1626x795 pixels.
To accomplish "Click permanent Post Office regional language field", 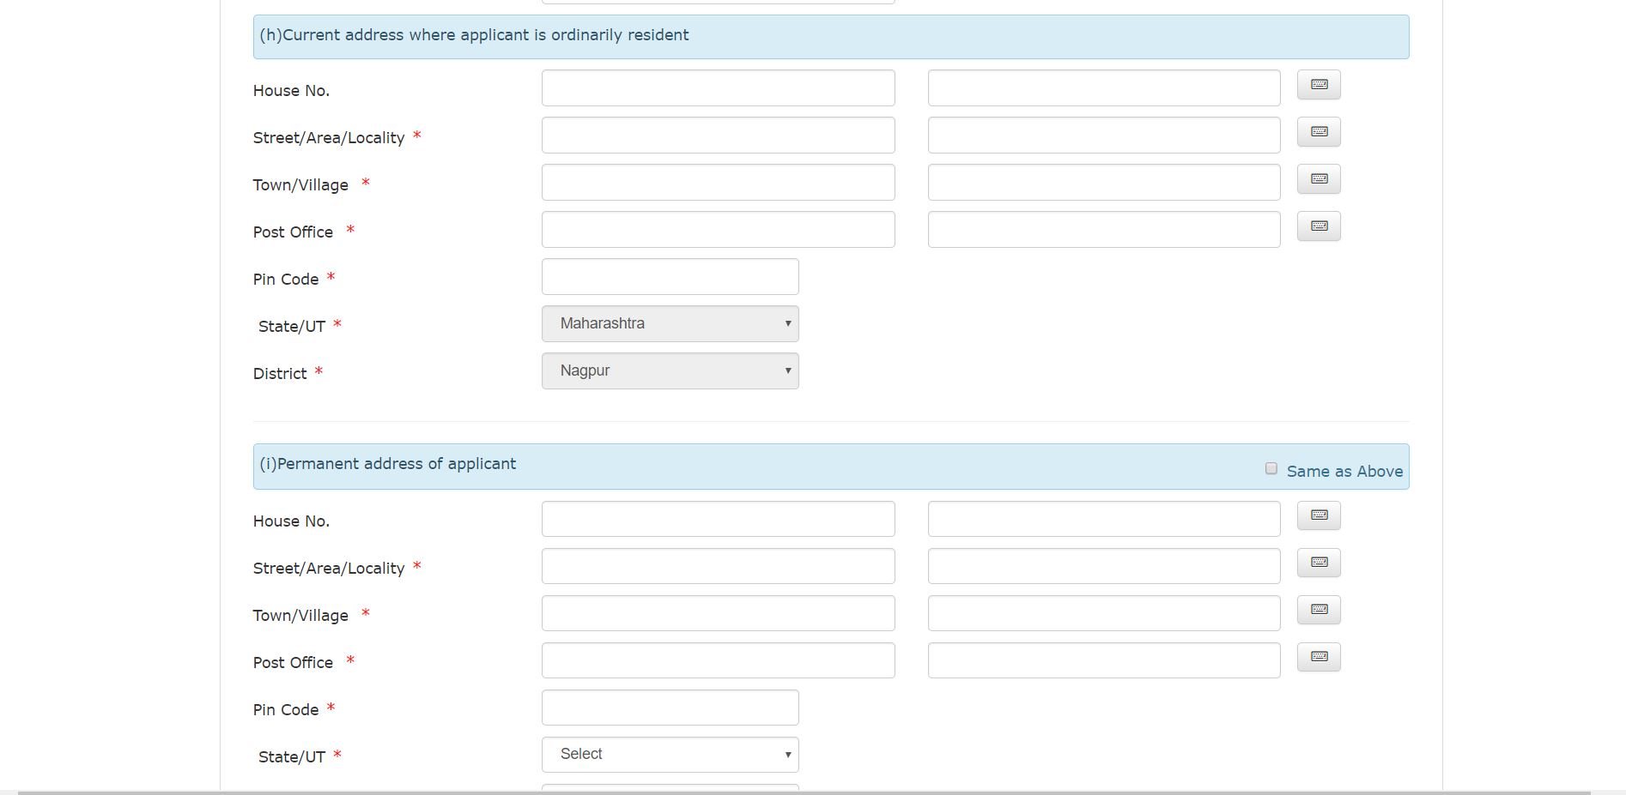I will 1103,660.
